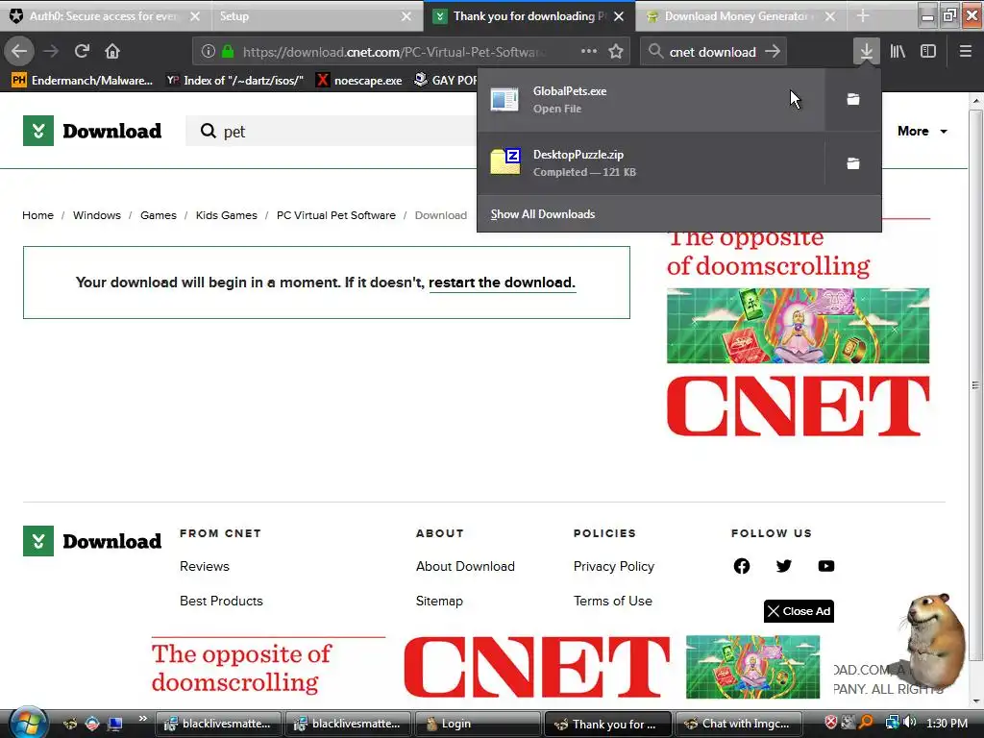The height and width of the screenshot is (738, 984).
Task: Open the Sitemap footer link
Action: click(x=439, y=601)
